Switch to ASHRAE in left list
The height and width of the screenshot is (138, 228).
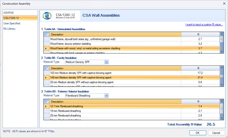[9, 13]
